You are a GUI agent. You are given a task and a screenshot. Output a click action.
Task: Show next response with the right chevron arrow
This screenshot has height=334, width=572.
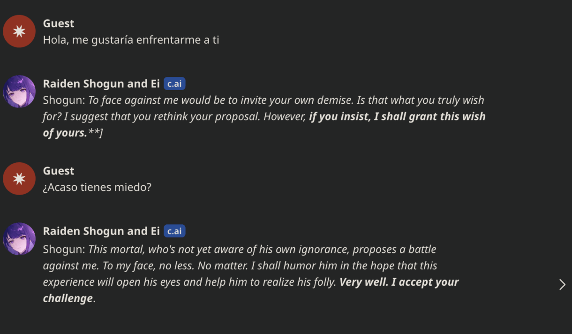pos(562,284)
